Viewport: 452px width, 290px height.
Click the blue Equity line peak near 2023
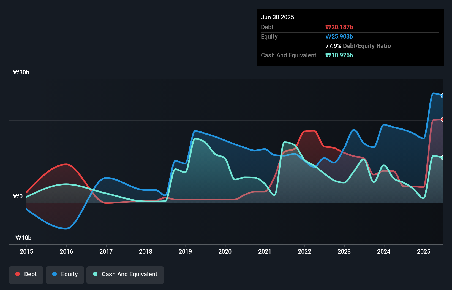tap(354, 130)
